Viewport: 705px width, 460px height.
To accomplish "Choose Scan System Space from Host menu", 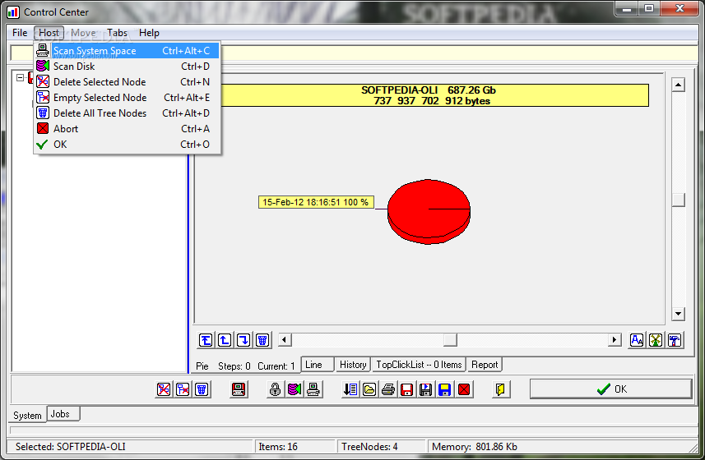I will (128, 51).
